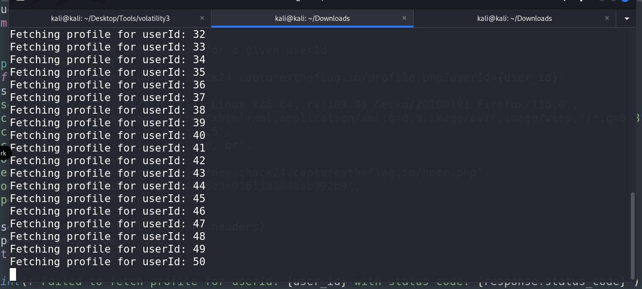Viewport: 642px width, 289px height.
Task: Close the volatility3 terminal tab
Action: tap(202, 18)
